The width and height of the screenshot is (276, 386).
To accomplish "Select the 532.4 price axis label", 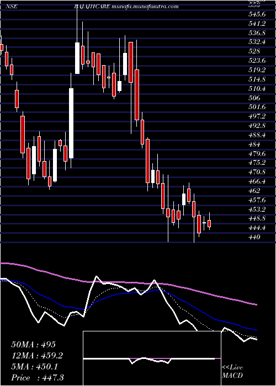I will tap(257, 42).
